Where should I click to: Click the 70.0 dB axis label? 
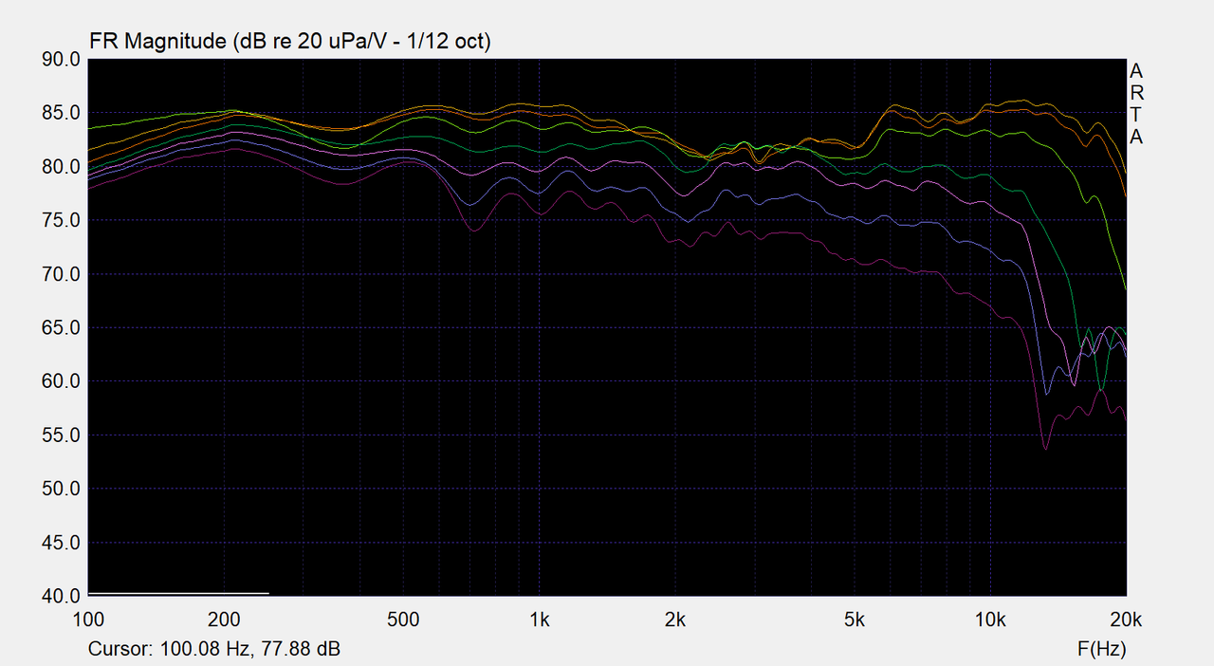pos(62,274)
